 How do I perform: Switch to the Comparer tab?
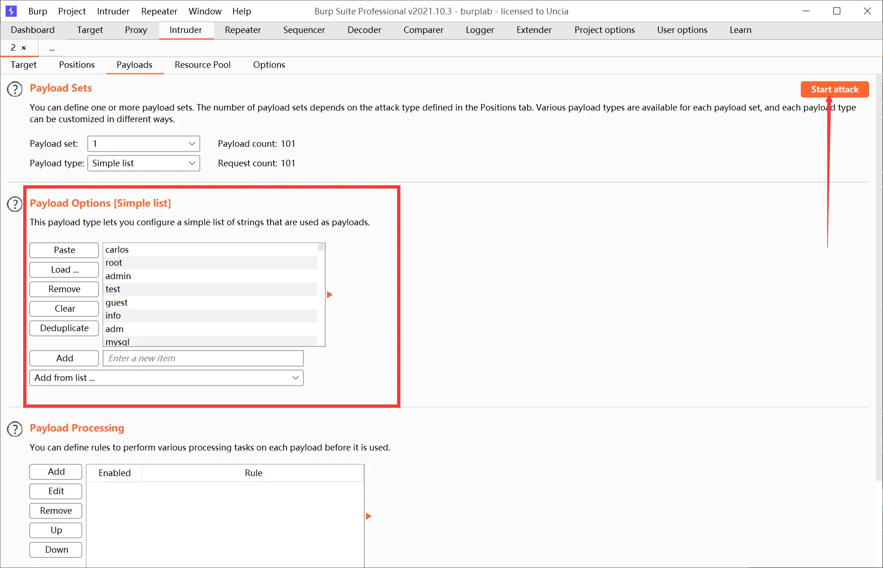click(424, 30)
